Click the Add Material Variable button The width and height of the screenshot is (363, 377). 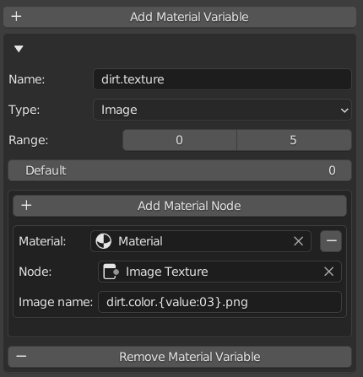[x=180, y=17]
